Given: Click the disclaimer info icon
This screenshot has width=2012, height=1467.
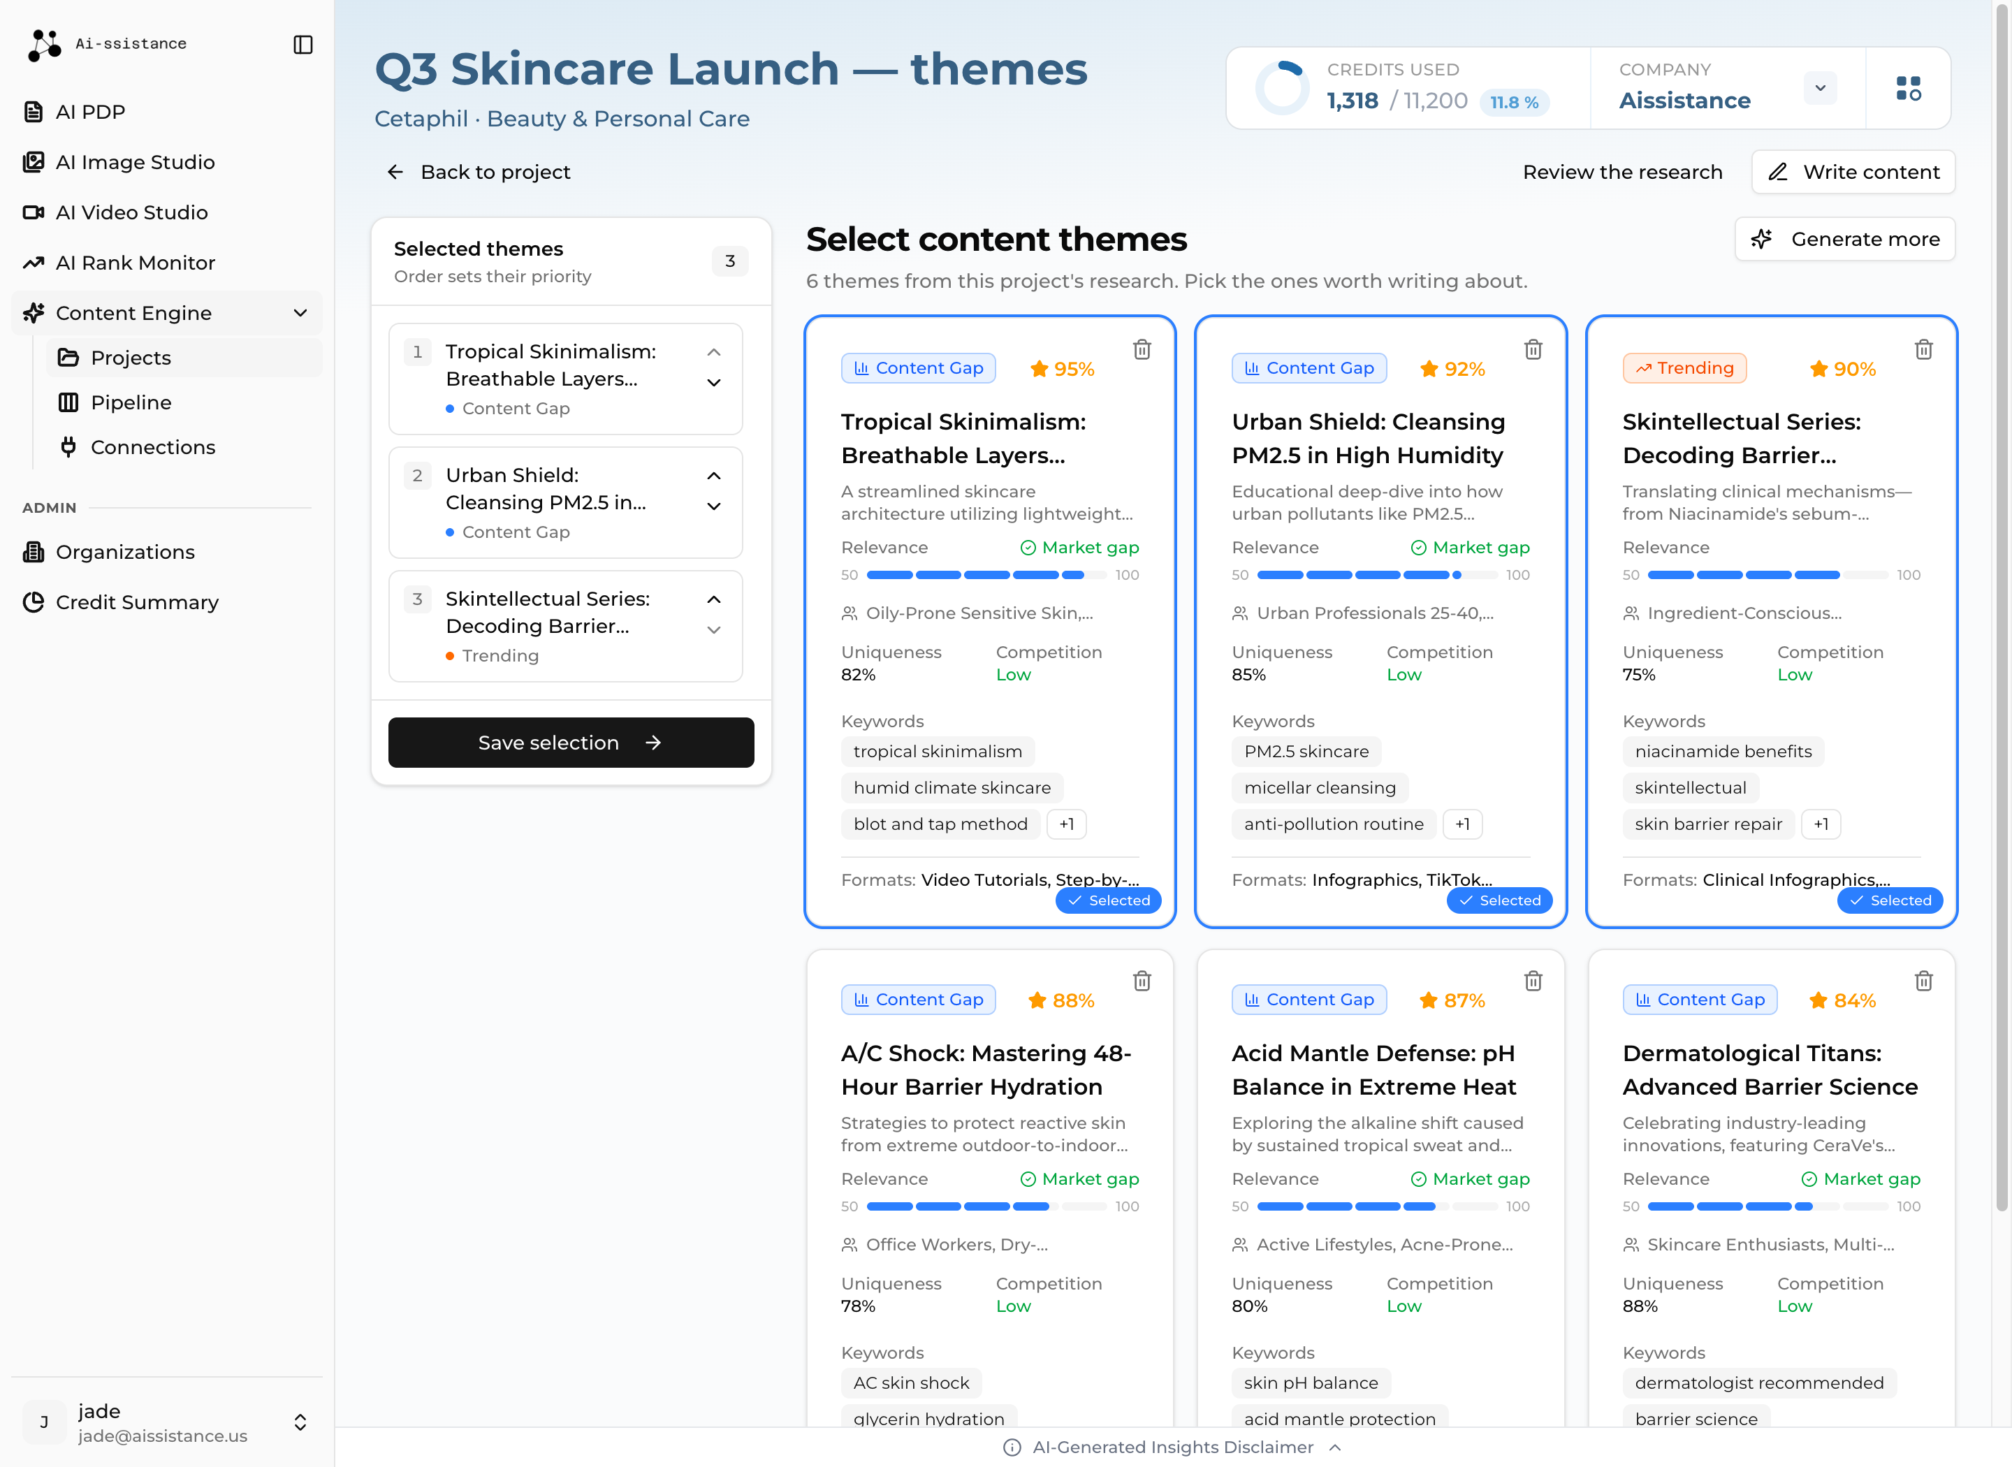Looking at the screenshot, I should click(x=1012, y=1447).
